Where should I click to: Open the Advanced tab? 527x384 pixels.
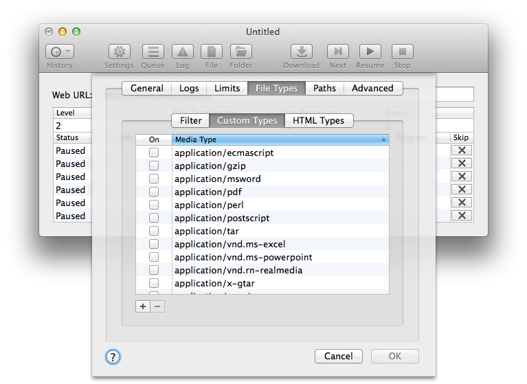(372, 89)
